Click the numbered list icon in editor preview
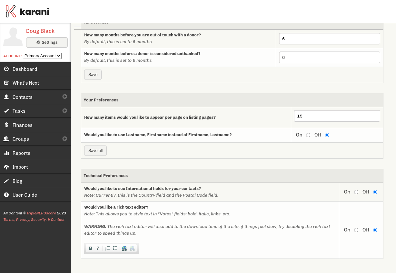Viewport: 396px width, 273px height. pos(107,248)
